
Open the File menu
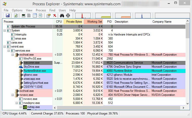point(6,10)
